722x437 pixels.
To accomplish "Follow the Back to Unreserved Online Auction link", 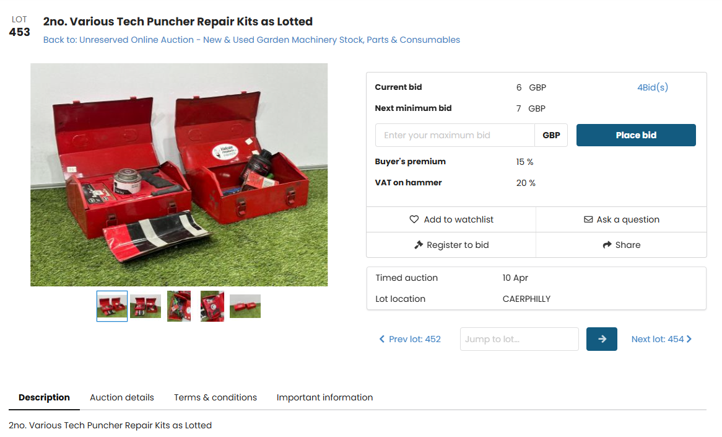I will point(251,40).
